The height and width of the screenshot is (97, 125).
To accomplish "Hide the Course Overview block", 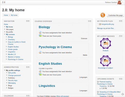I will (89, 21).
